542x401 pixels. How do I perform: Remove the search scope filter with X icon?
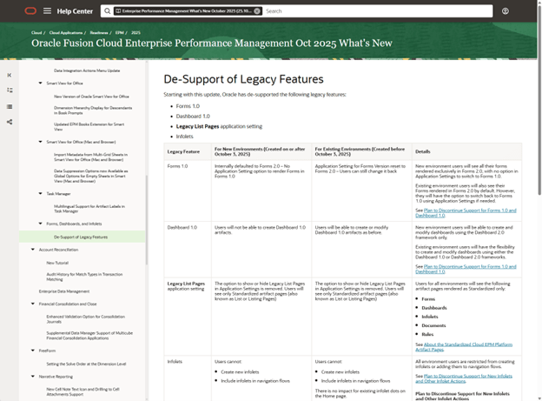point(256,11)
